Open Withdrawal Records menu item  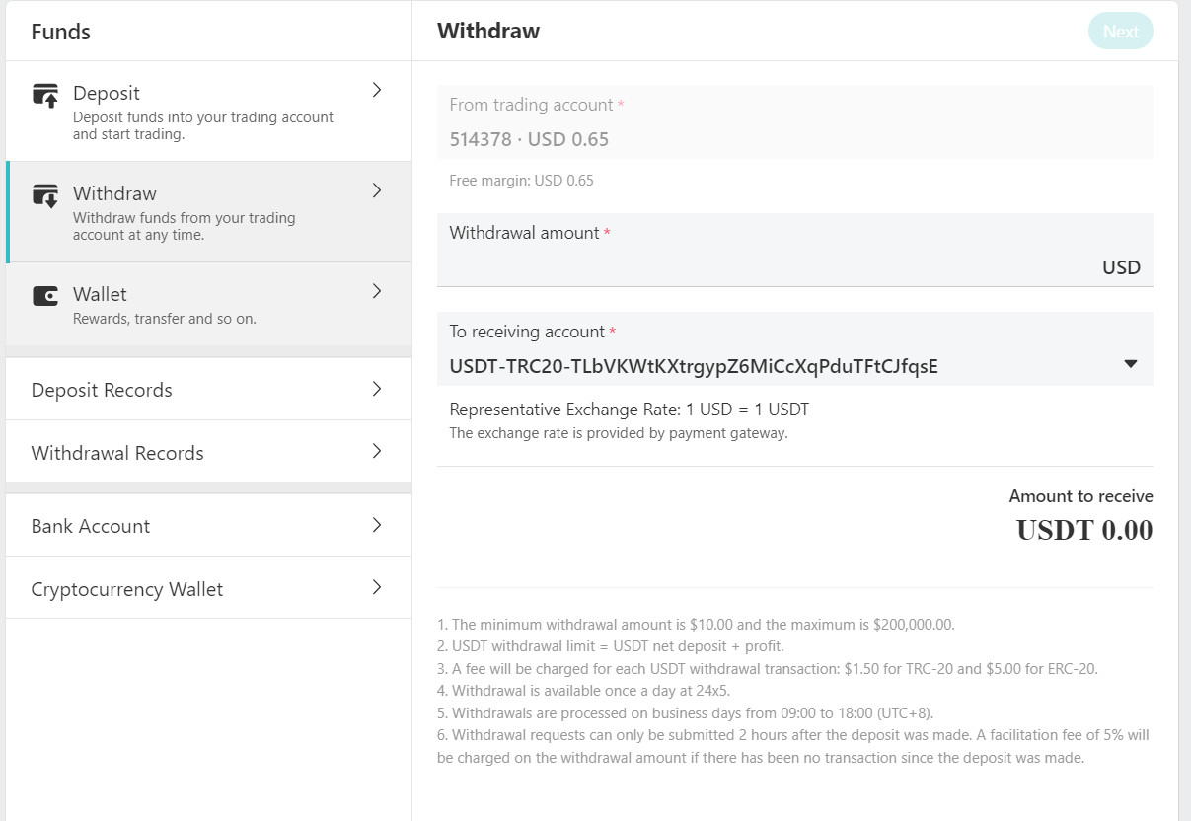[x=208, y=452]
